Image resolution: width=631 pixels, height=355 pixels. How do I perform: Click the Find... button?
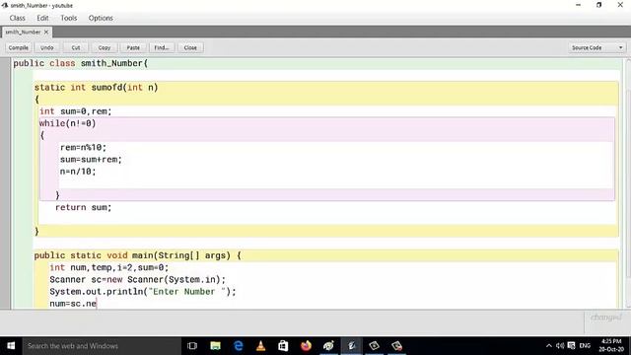(x=162, y=47)
